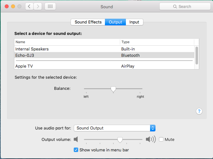
Task: Select Internal Speakers as output device
Action: pyautogui.click(x=104, y=49)
